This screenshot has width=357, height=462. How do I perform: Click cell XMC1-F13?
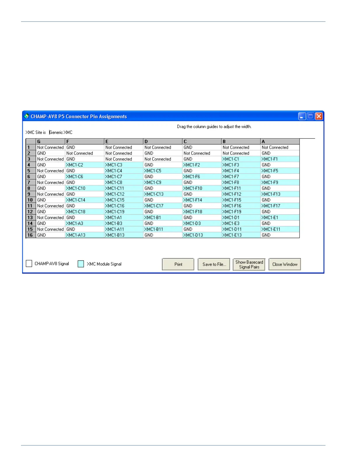point(280,194)
